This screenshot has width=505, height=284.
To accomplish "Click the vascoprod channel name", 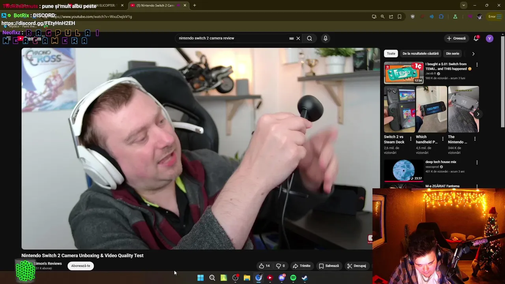I will (x=432, y=167).
